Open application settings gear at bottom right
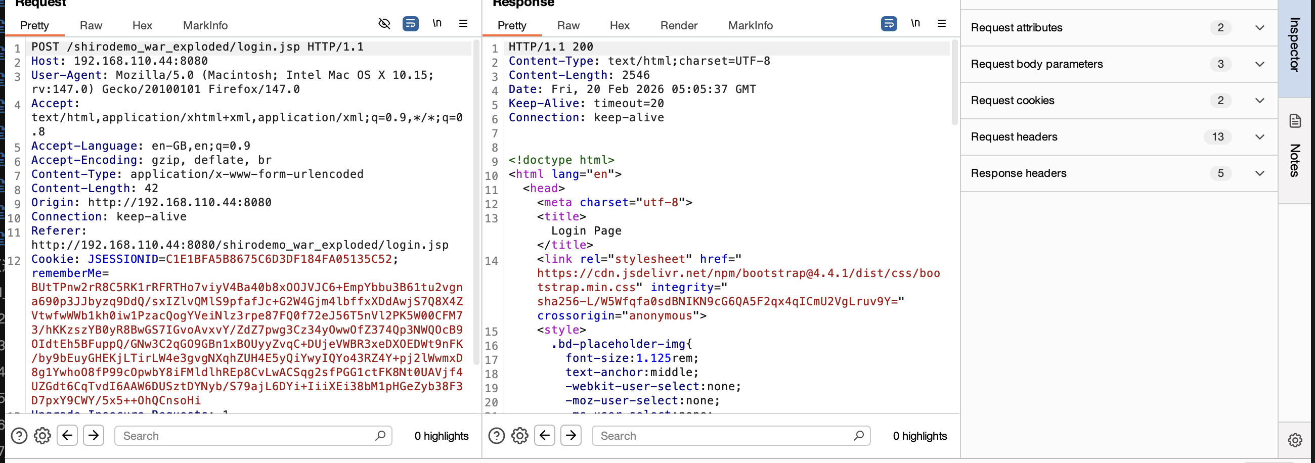1315x463 pixels. click(1295, 440)
